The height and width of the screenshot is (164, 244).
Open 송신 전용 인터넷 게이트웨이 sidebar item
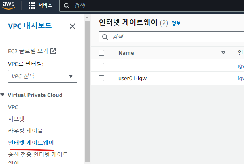point(38,158)
